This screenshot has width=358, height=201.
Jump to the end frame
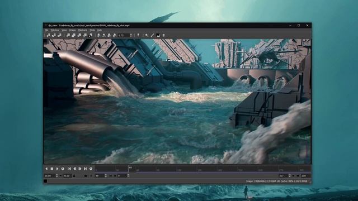(x=86, y=169)
